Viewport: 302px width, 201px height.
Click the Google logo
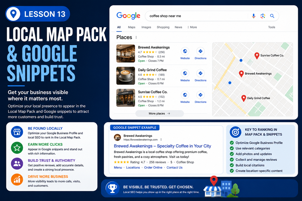point(128,16)
